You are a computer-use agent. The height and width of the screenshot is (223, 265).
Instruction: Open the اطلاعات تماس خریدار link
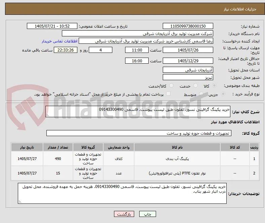point(60,41)
